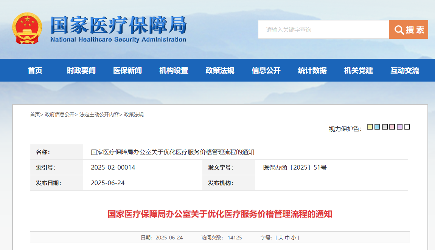
Task: Click the 国家医疗保障局 site title
Action: 118,25
